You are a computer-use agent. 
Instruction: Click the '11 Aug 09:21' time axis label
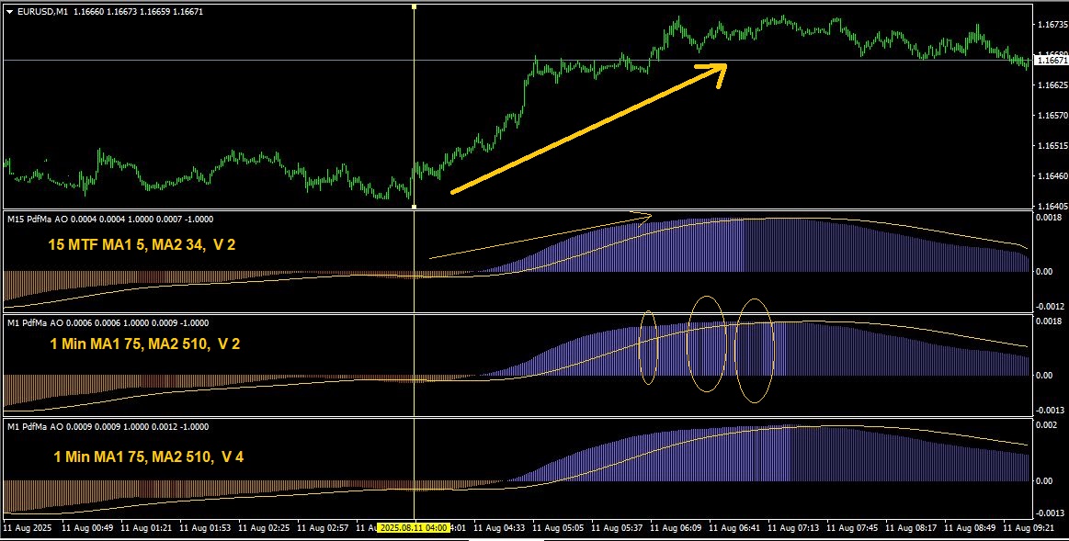[1028, 528]
